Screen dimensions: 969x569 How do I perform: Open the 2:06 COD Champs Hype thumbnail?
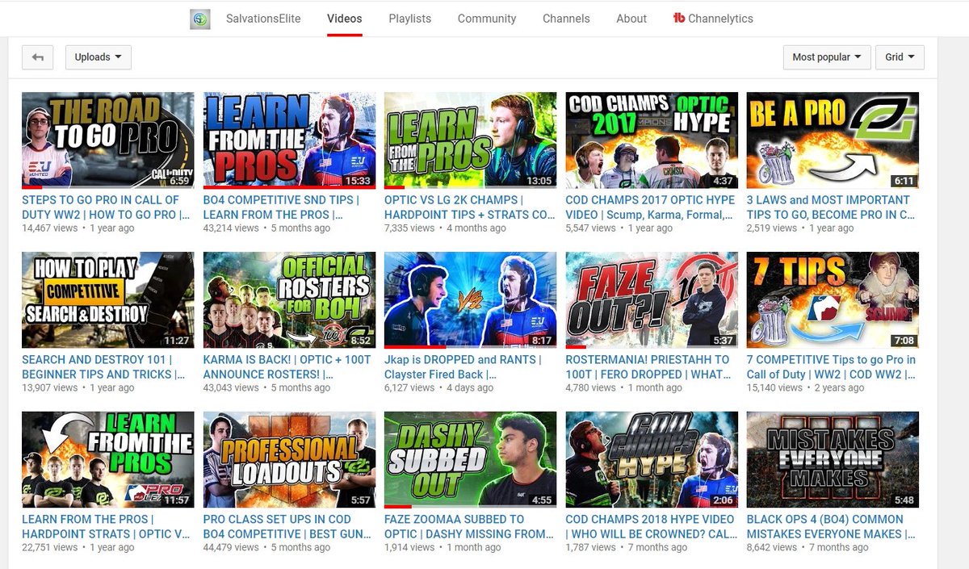[x=652, y=460]
